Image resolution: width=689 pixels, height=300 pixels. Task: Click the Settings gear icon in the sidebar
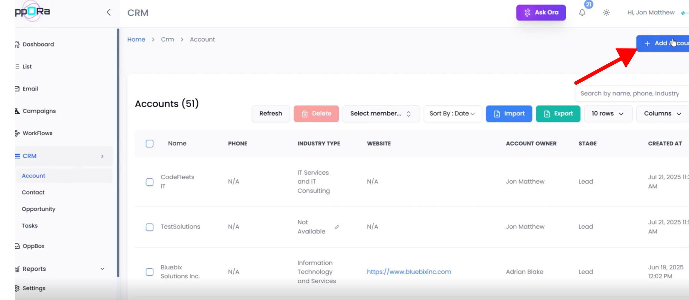[17, 288]
